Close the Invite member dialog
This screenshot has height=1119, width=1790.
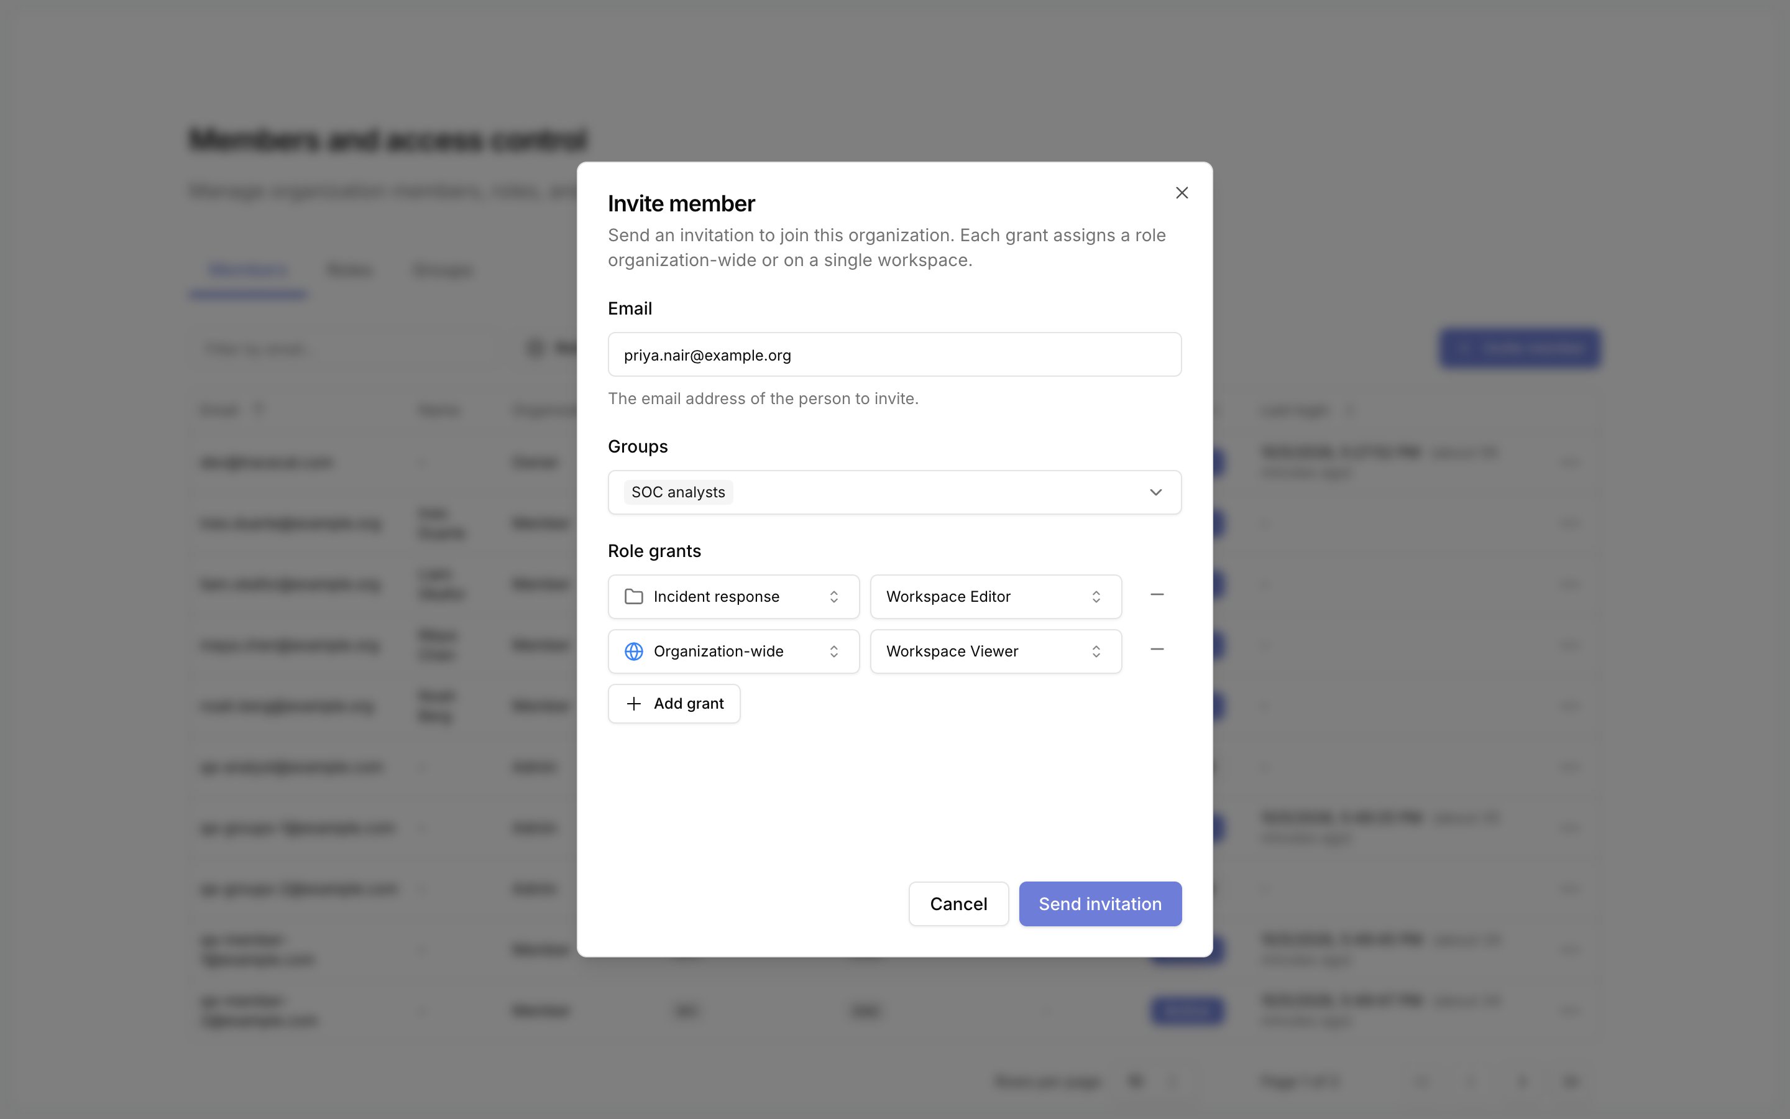point(1182,193)
